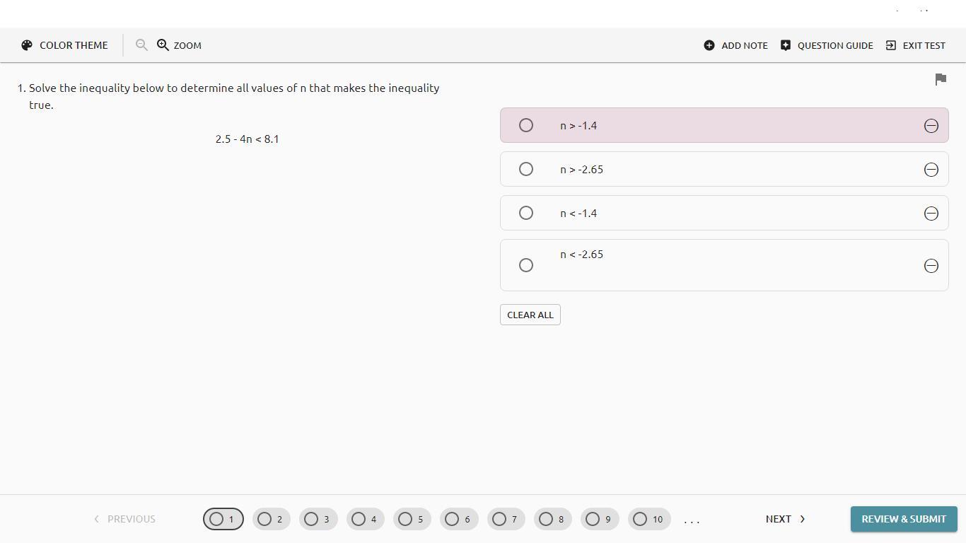Click the zoom out magnifier icon
Viewport: 966px width, 543px height.
[x=141, y=45]
